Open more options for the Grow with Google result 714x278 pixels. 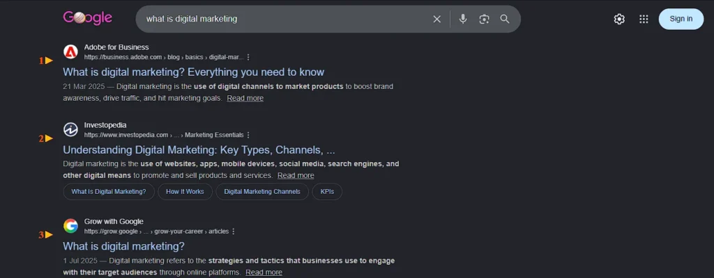pos(234,231)
